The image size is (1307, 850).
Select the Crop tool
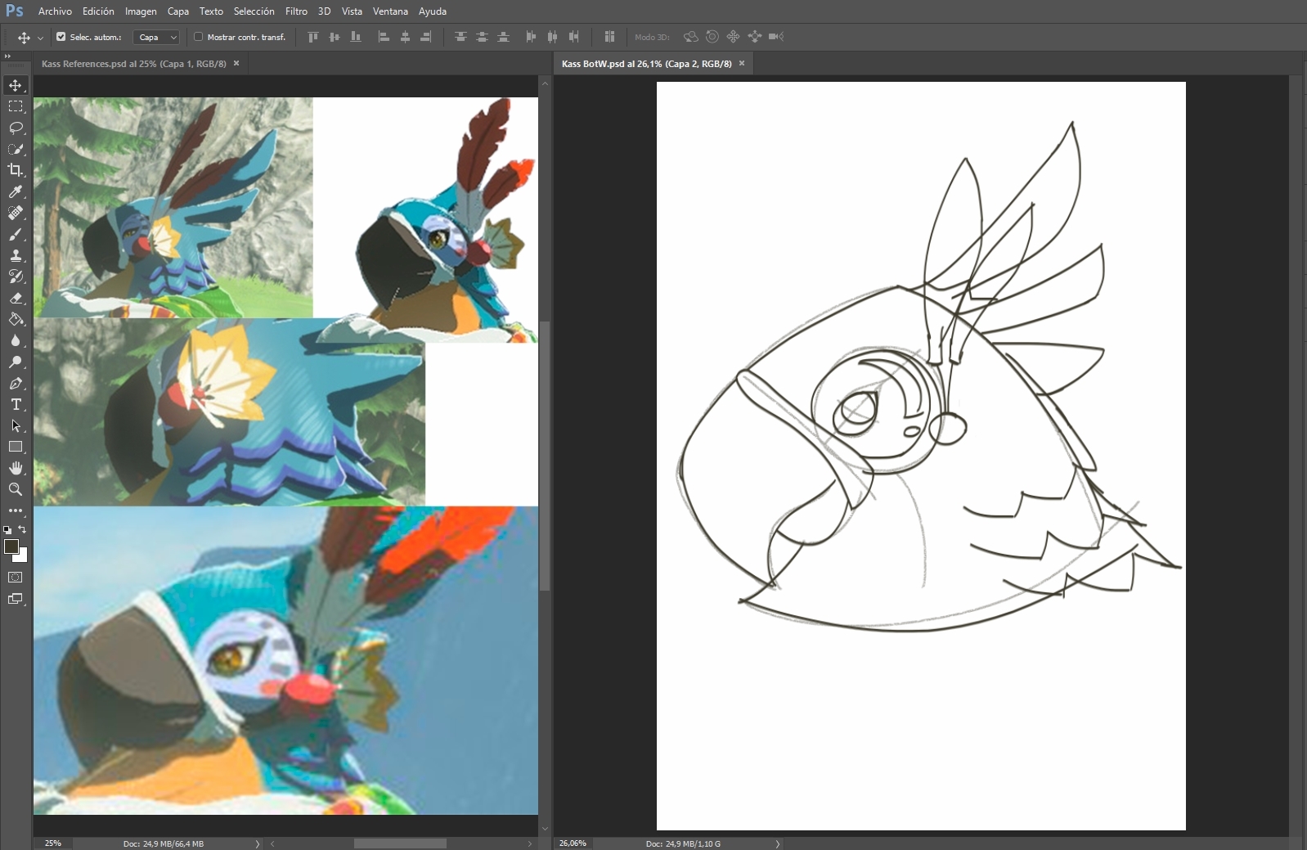(x=16, y=170)
